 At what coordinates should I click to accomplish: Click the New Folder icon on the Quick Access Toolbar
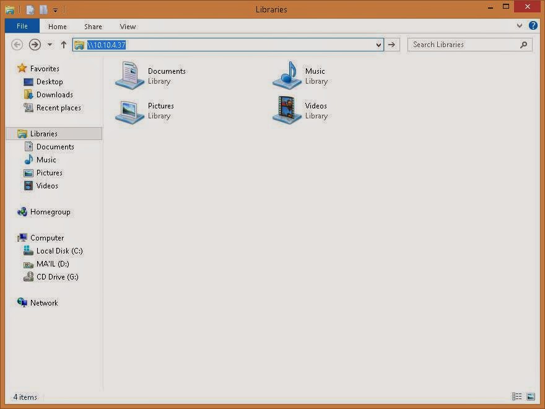point(42,9)
